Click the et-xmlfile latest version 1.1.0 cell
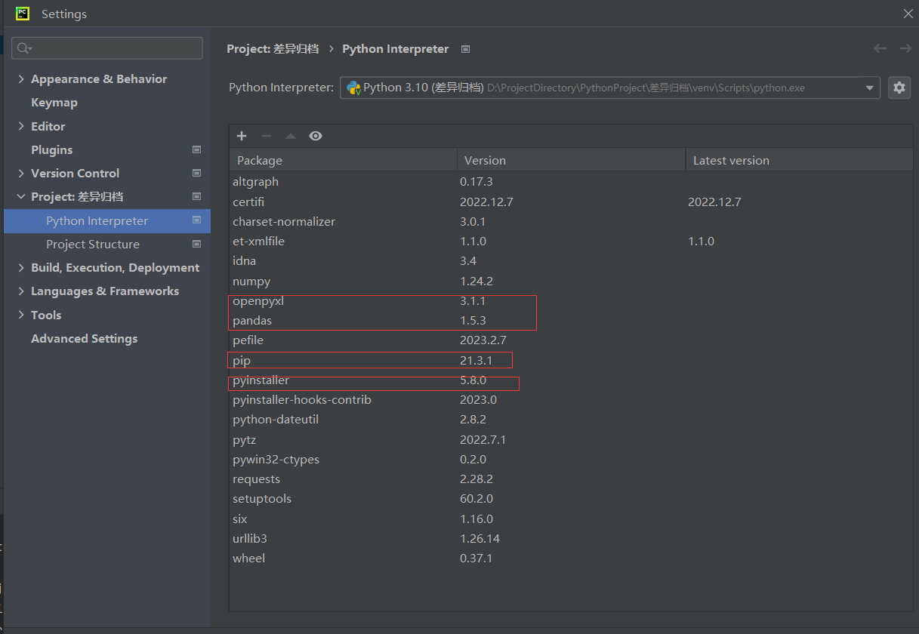This screenshot has width=919, height=634. 701,242
